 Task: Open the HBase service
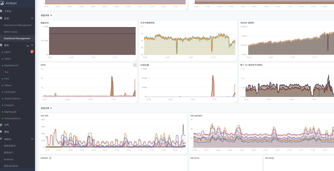[8, 85]
